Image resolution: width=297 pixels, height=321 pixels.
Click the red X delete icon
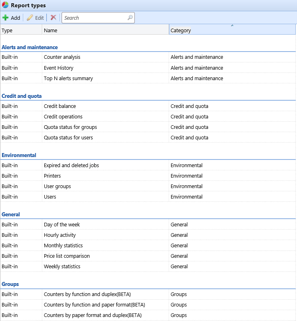(53, 18)
